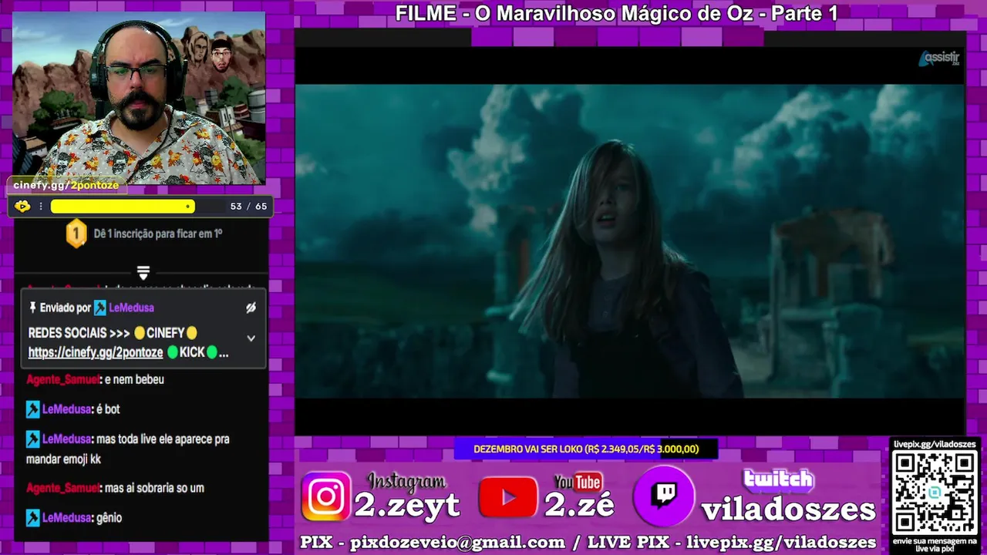Click moderator badge beside pinned LeMedusa name

click(x=100, y=308)
